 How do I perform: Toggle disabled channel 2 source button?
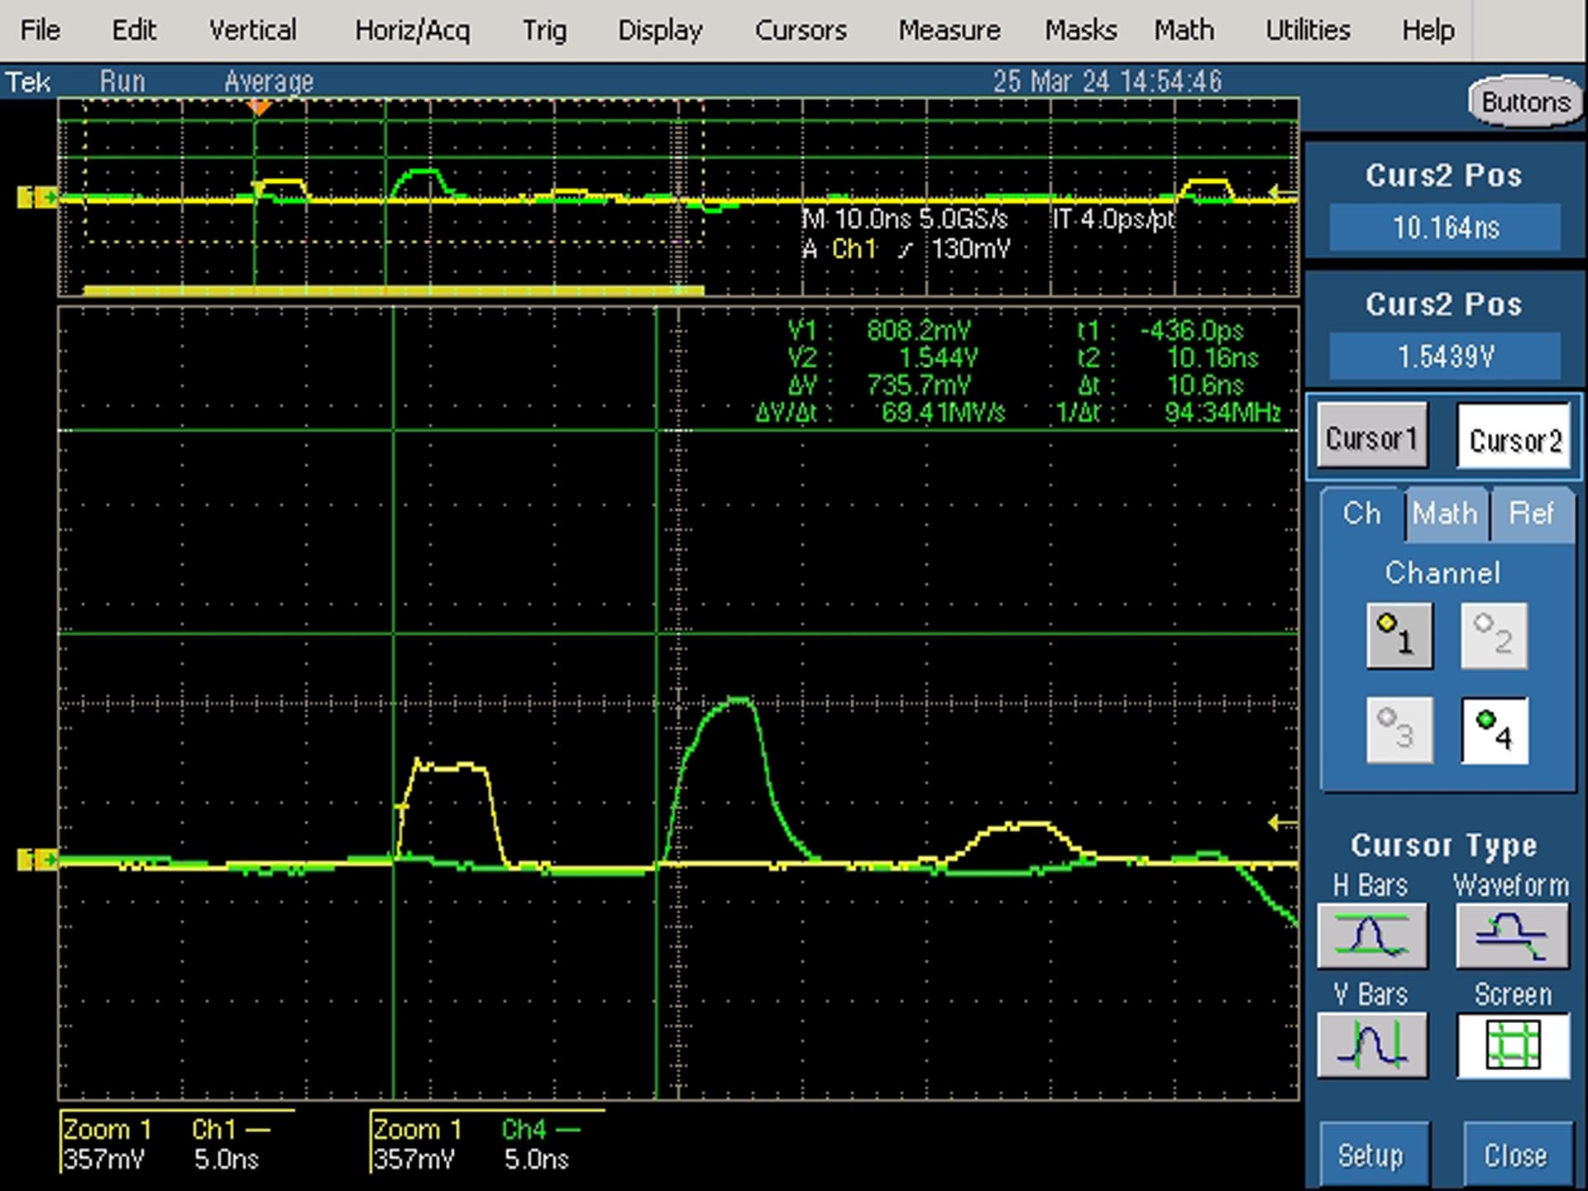[x=1494, y=636]
